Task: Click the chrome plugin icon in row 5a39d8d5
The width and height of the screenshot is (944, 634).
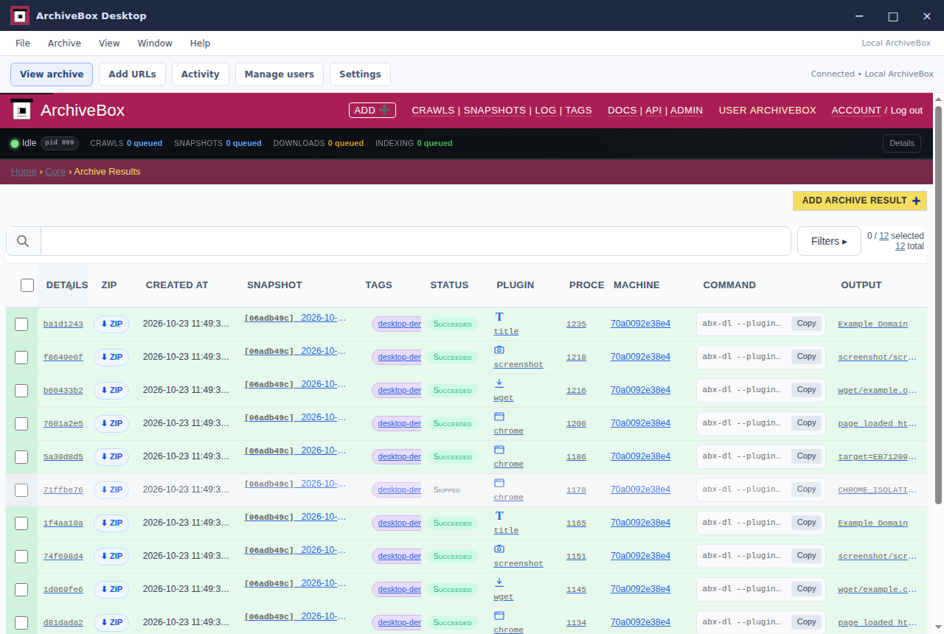Action: click(x=499, y=449)
